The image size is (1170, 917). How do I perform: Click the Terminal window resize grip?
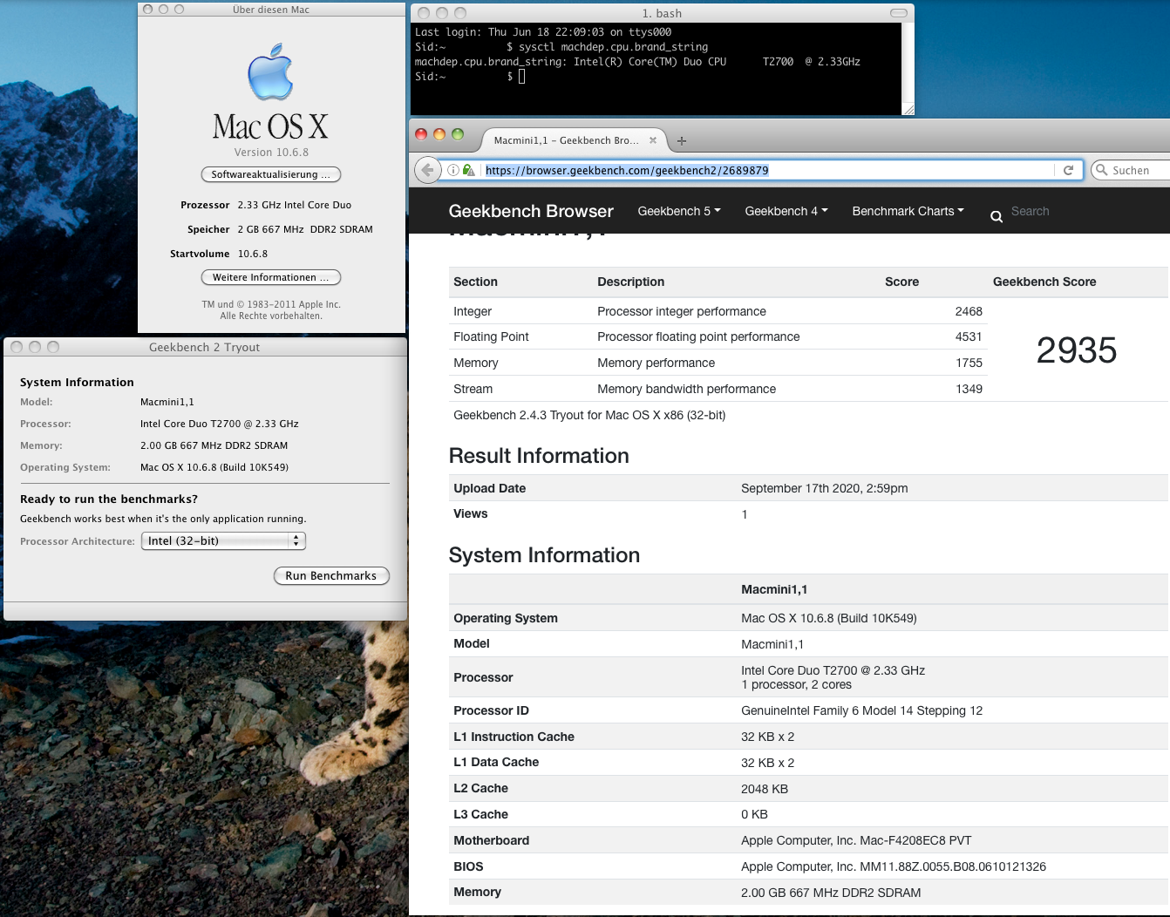(908, 110)
